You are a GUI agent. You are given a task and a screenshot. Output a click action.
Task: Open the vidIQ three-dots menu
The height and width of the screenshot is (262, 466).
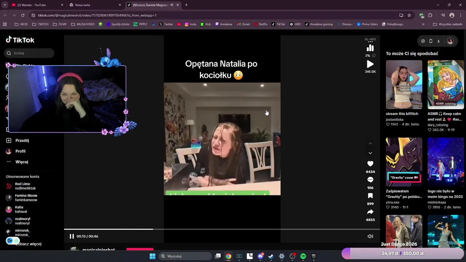370,42
